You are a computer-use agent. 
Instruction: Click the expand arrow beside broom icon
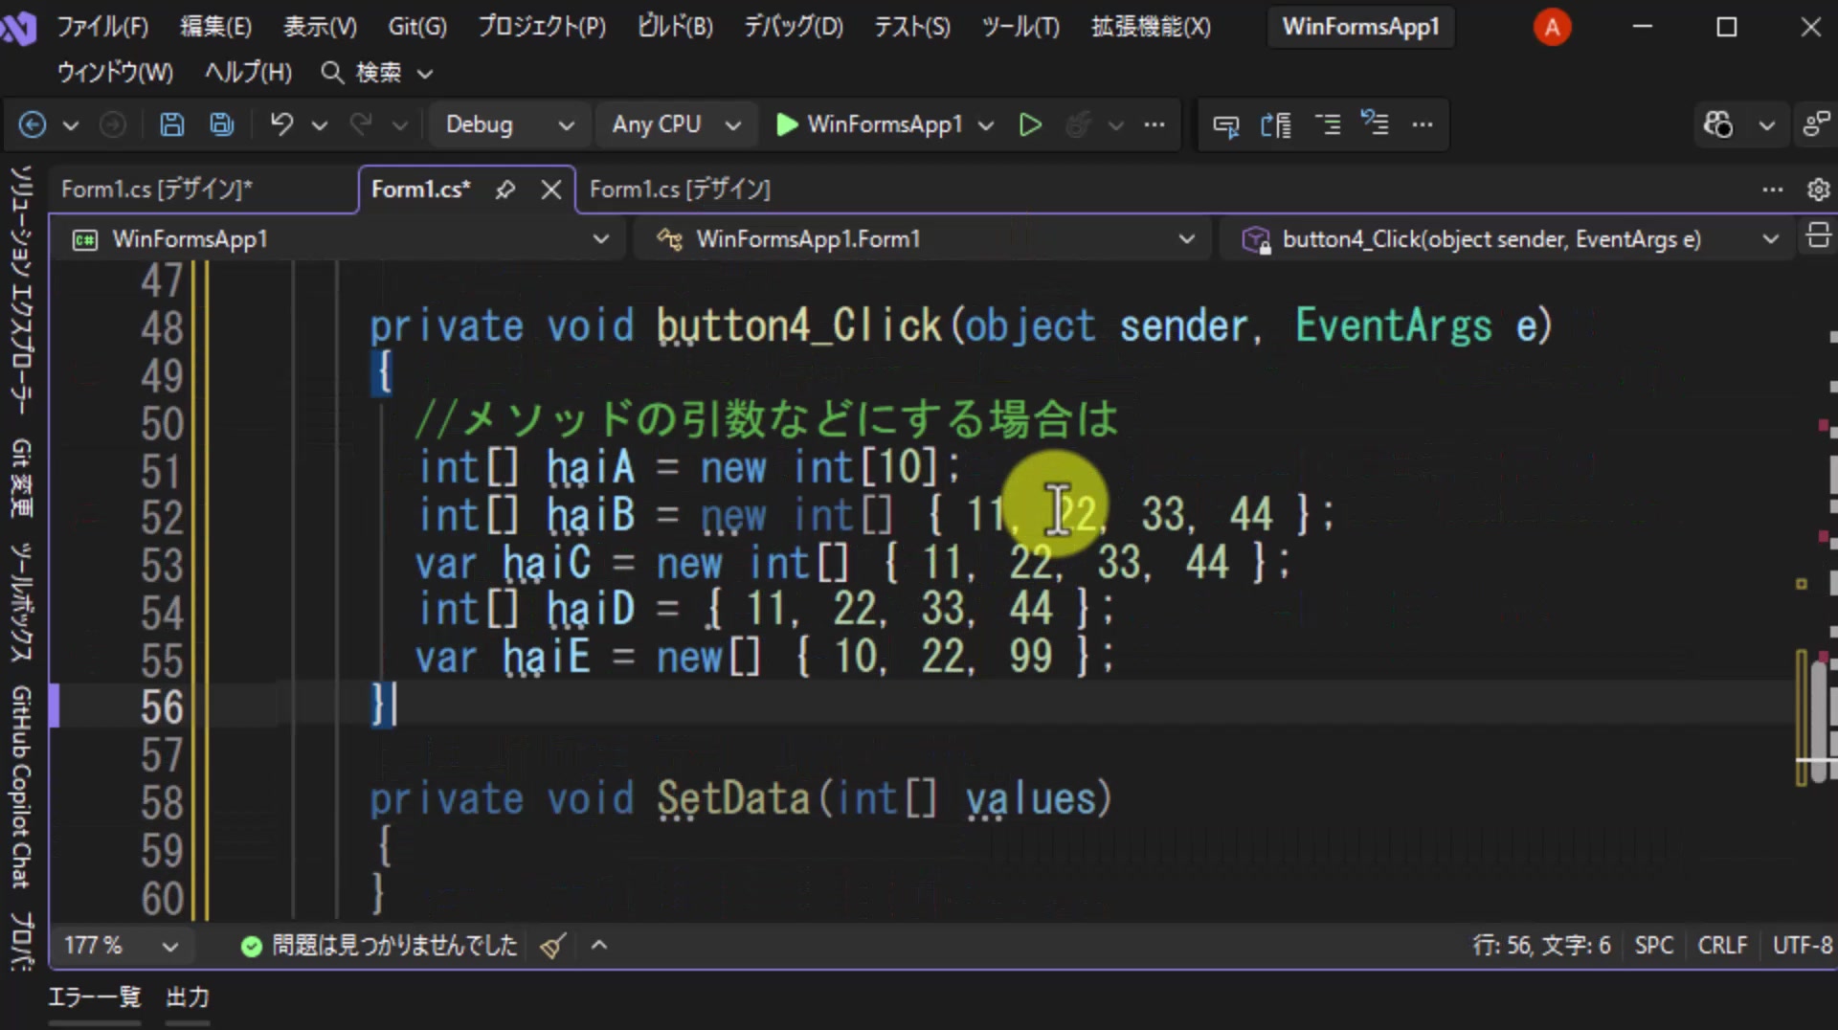tap(599, 946)
